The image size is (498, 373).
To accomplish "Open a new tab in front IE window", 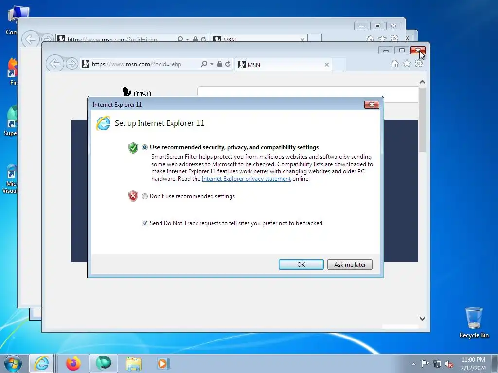I will click(x=339, y=65).
